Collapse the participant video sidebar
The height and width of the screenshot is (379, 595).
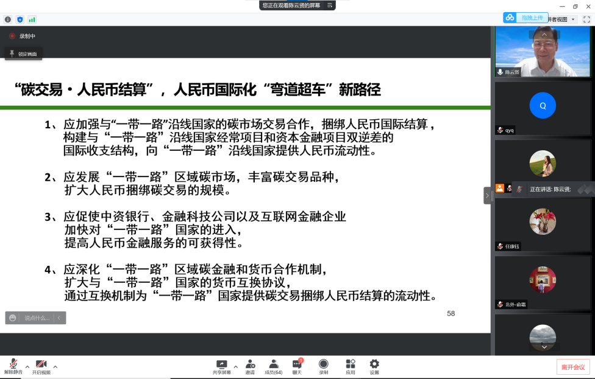pos(487,195)
